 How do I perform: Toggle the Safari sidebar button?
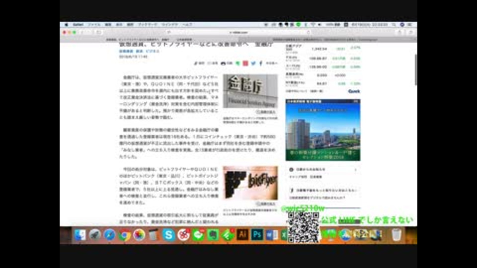98,32
